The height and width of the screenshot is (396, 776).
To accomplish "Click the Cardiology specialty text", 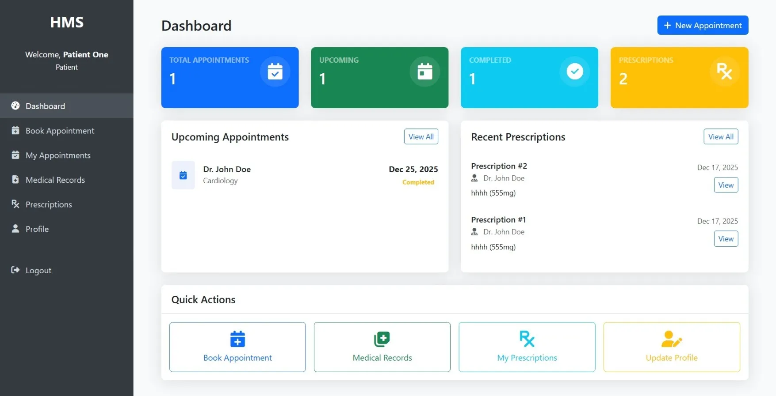I will [x=220, y=181].
